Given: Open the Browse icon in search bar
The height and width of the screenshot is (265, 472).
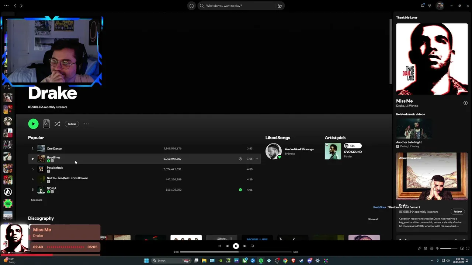Looking at the screenshot, I should (x=280, y=6).
